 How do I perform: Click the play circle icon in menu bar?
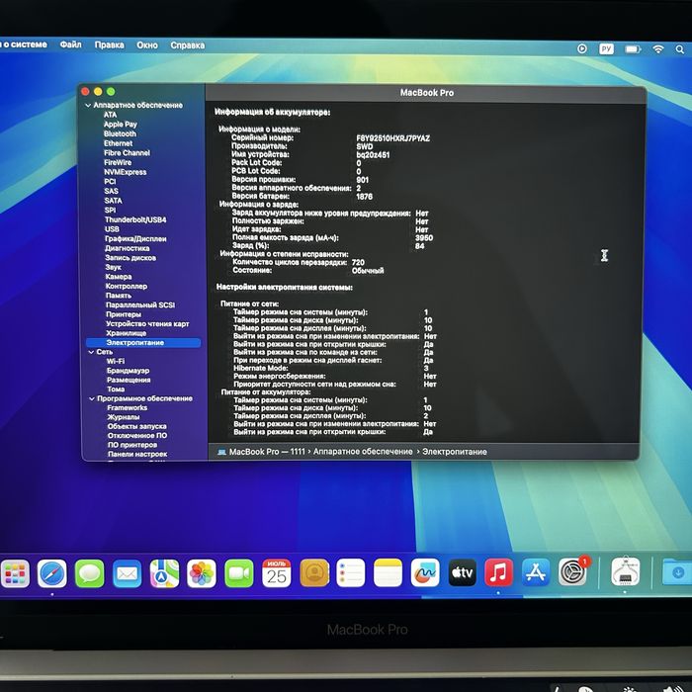pos(582,48)
